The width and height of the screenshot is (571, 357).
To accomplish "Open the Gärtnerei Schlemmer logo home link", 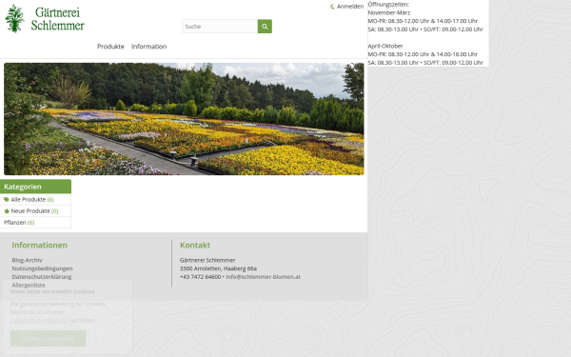I will [x=45, y=19].
